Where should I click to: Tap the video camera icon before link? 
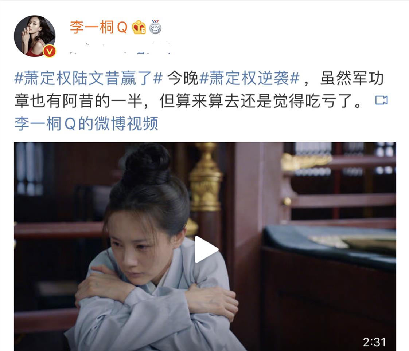381,100
